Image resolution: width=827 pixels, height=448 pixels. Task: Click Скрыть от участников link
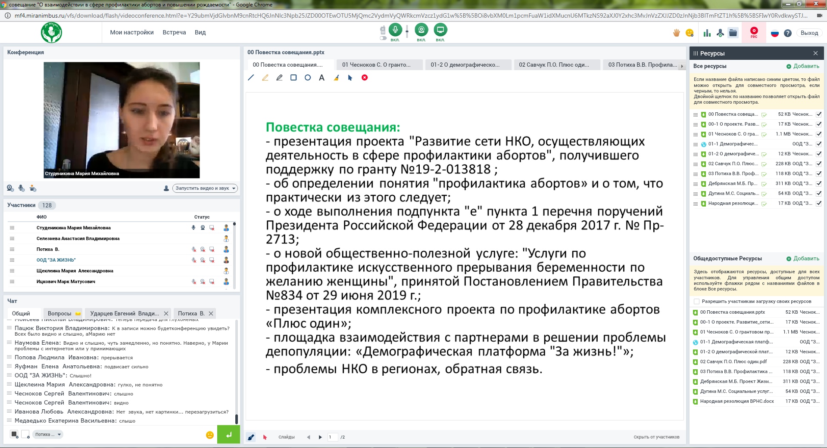pos(656,437)
